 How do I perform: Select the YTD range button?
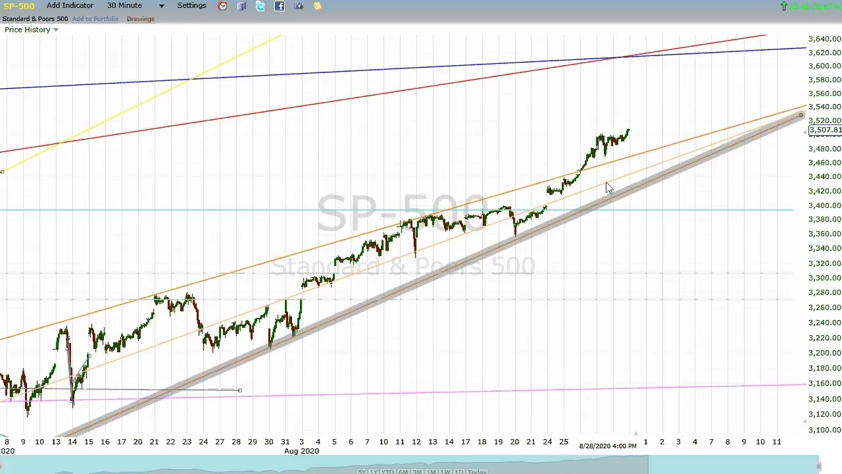point(388,471)
